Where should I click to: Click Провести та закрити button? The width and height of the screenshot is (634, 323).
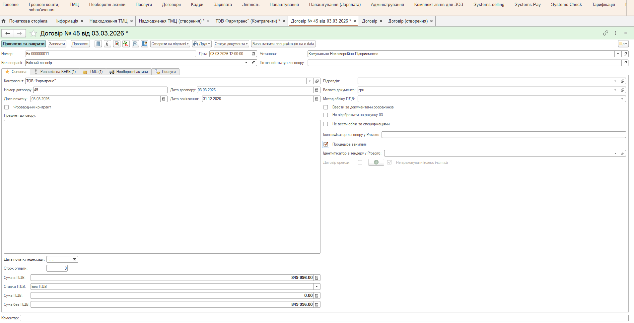coord(24,44)
